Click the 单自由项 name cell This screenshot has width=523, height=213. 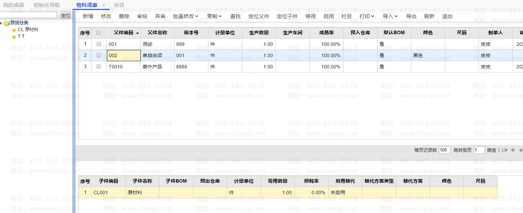click(157, 55)
